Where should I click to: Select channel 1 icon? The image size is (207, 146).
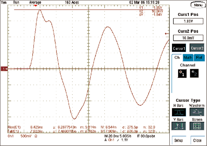point(182,73)
